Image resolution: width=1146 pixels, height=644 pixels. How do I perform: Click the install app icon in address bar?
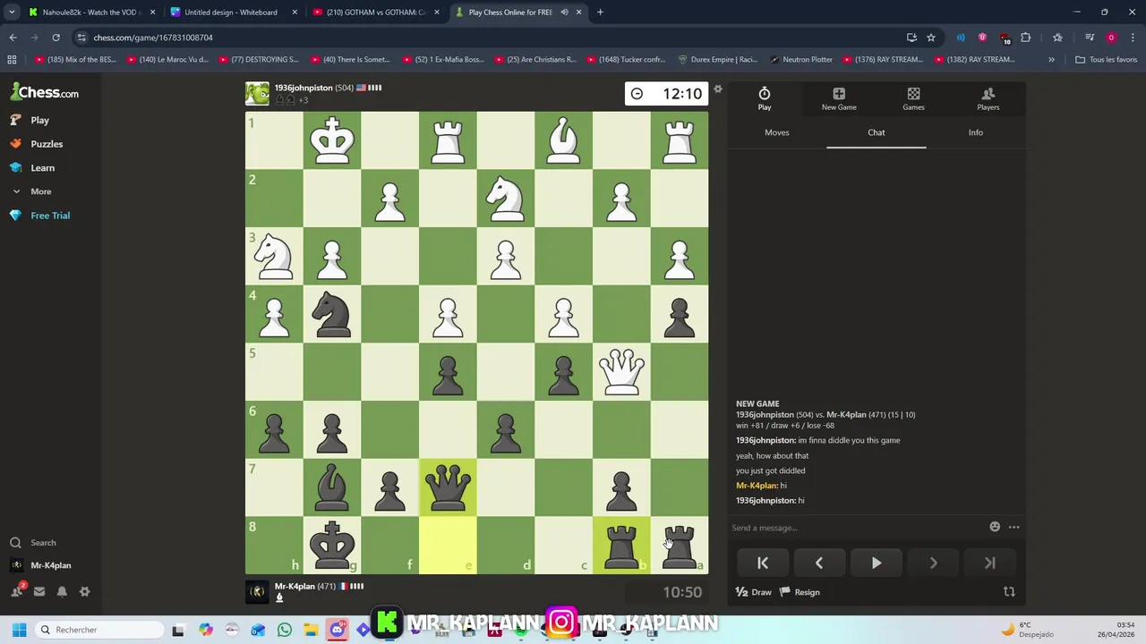coord(911,38)
